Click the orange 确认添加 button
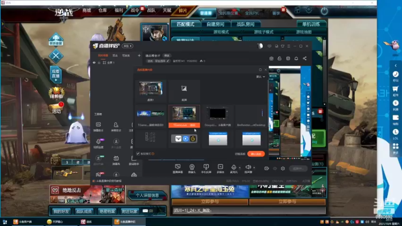 click(256, 154)
